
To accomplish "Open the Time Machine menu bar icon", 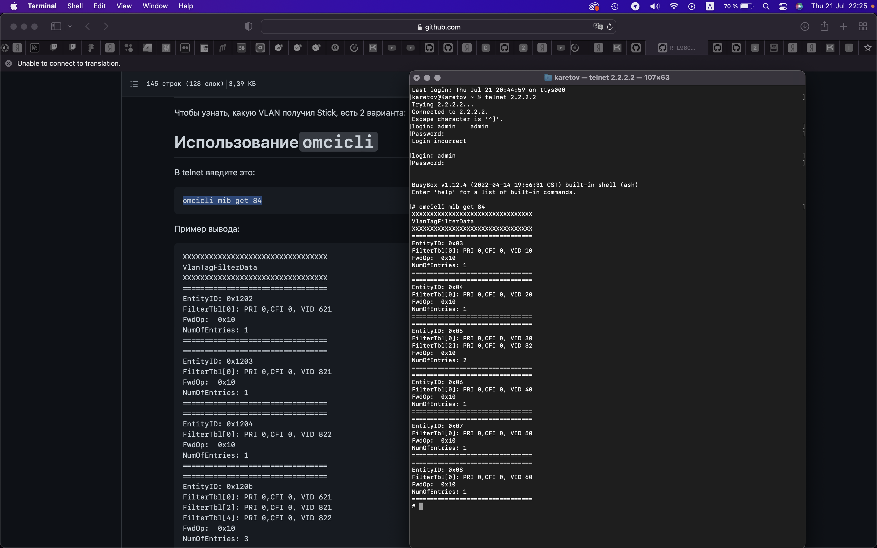I will pos(615,6).
